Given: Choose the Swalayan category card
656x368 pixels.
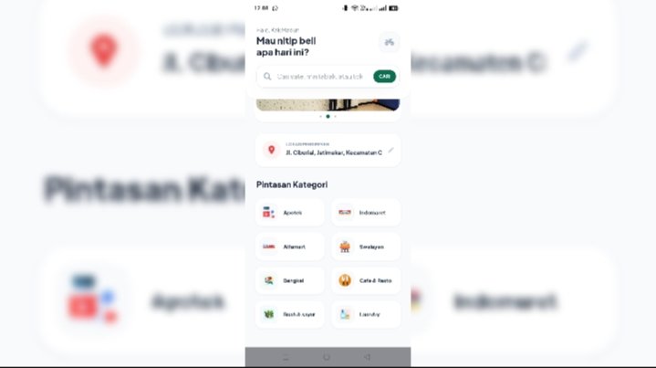Looking at the screenshot, I should click(366, 247).
